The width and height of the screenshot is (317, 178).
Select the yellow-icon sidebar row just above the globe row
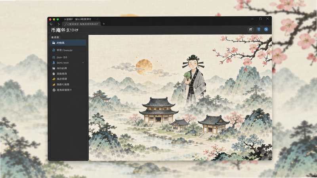(68, 84)
